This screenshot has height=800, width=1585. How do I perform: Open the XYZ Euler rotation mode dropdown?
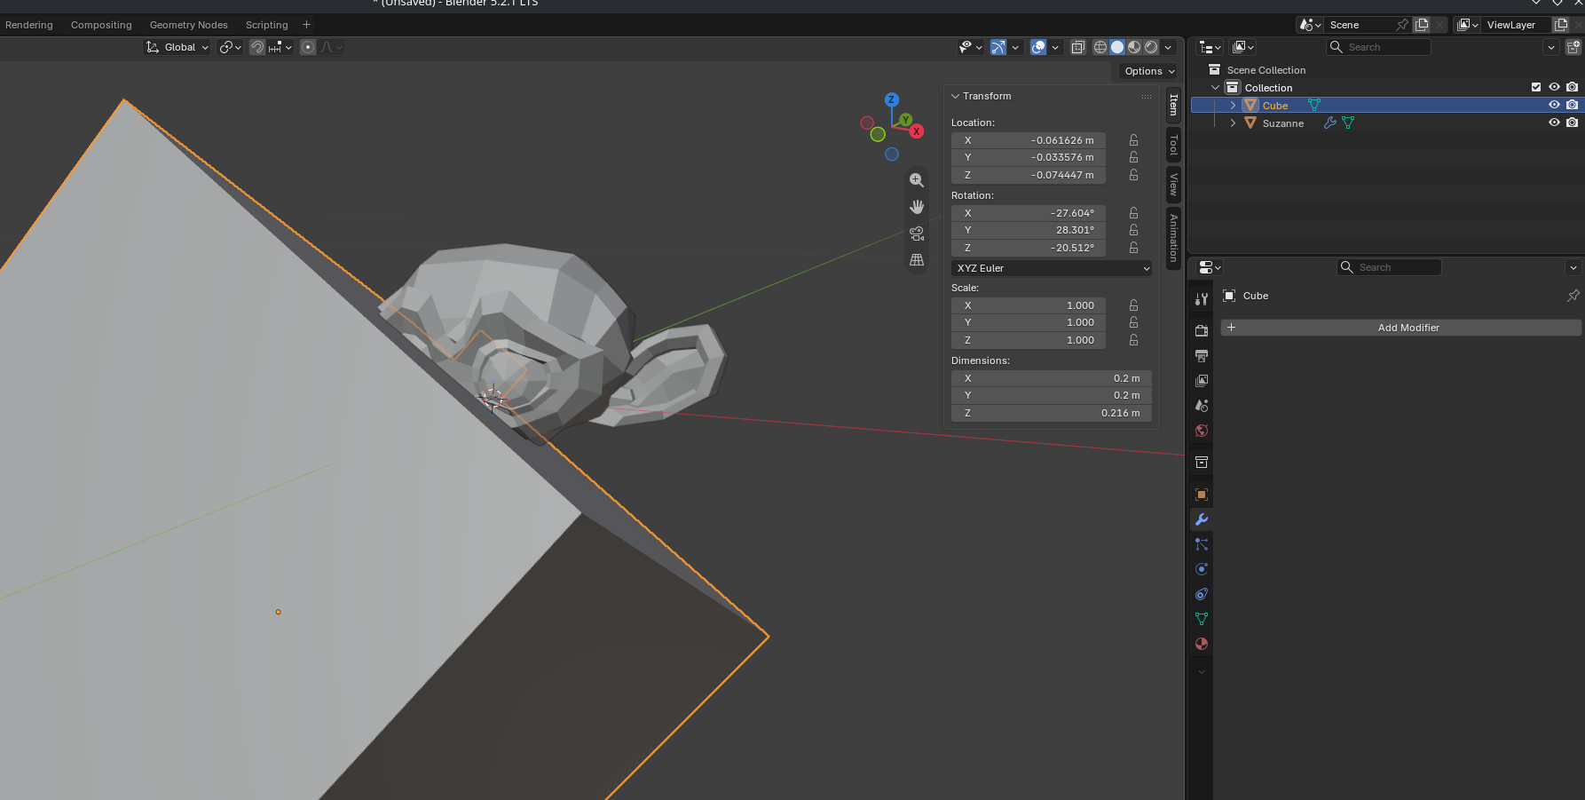tap(1052, 268)
